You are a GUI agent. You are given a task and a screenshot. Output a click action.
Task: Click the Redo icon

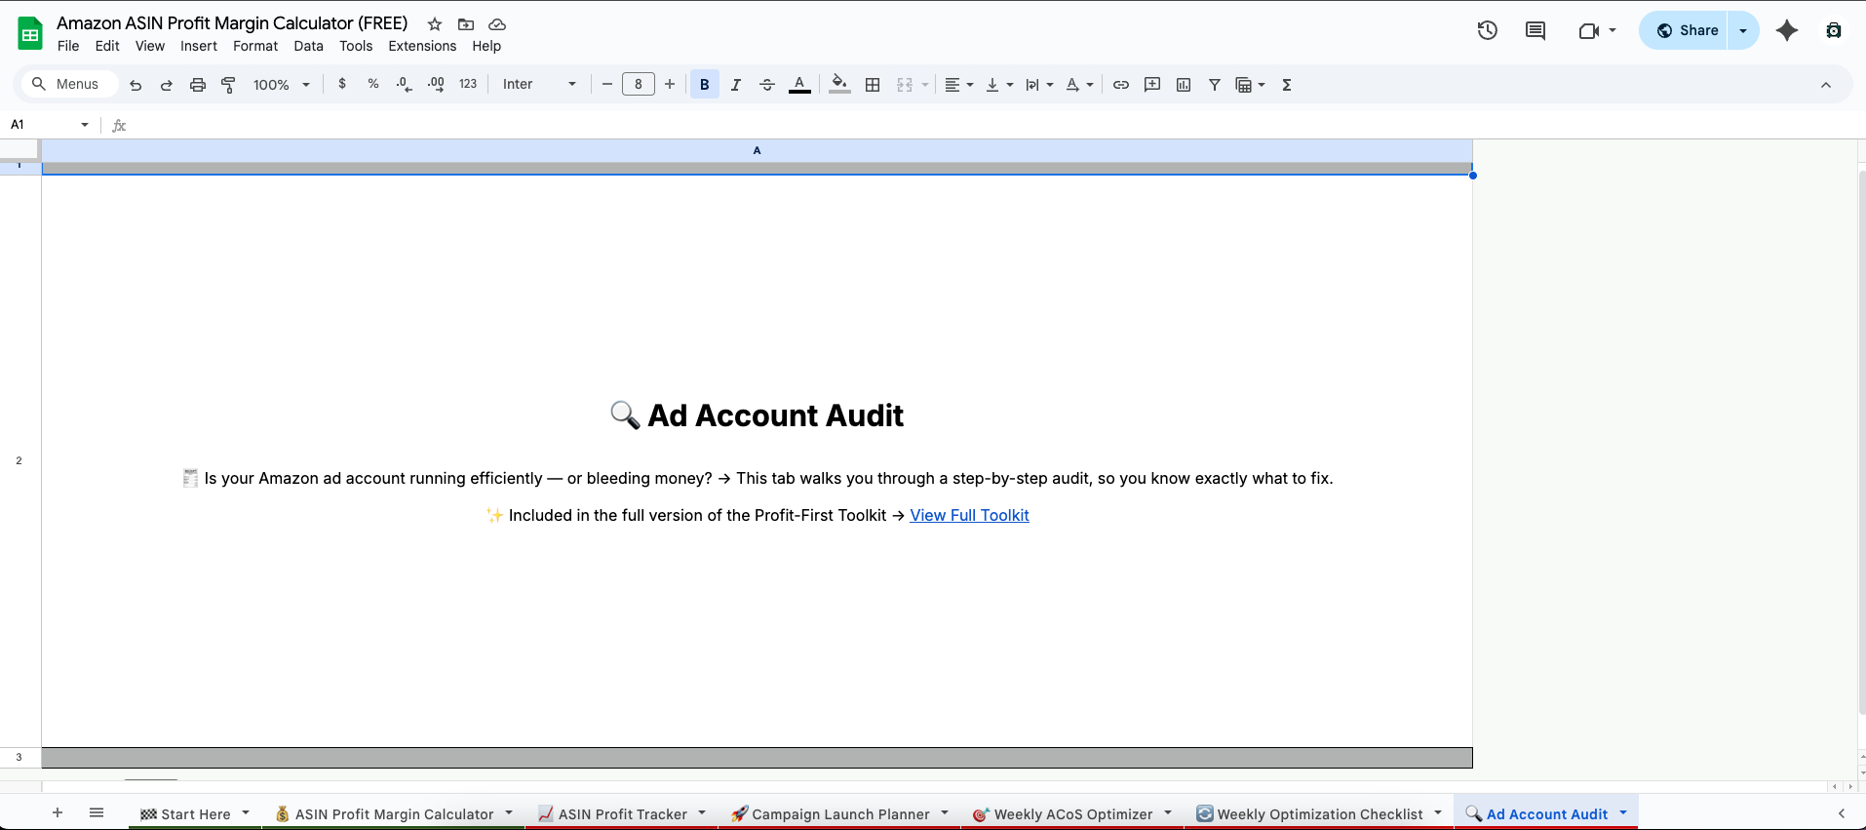167,85
